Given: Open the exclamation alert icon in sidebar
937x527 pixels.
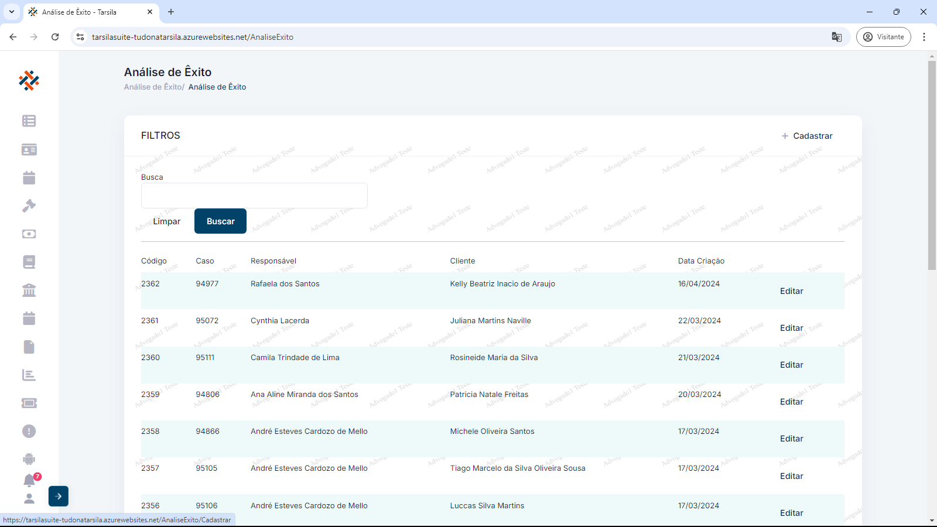Looking at the screenshot, I should coord(29,432).
